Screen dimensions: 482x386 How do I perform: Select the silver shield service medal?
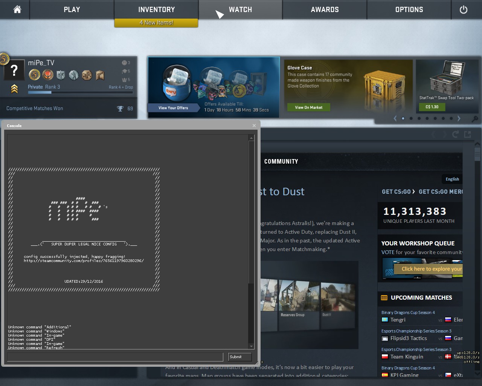(x=61, y=75)
